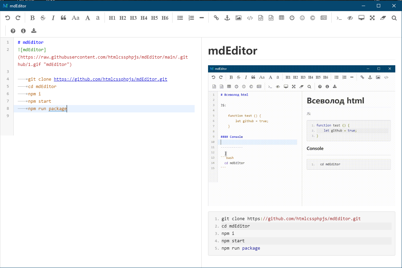Click the download export icon
The height and width of the screenshot is (268, 402).
(x=33, y=31)
